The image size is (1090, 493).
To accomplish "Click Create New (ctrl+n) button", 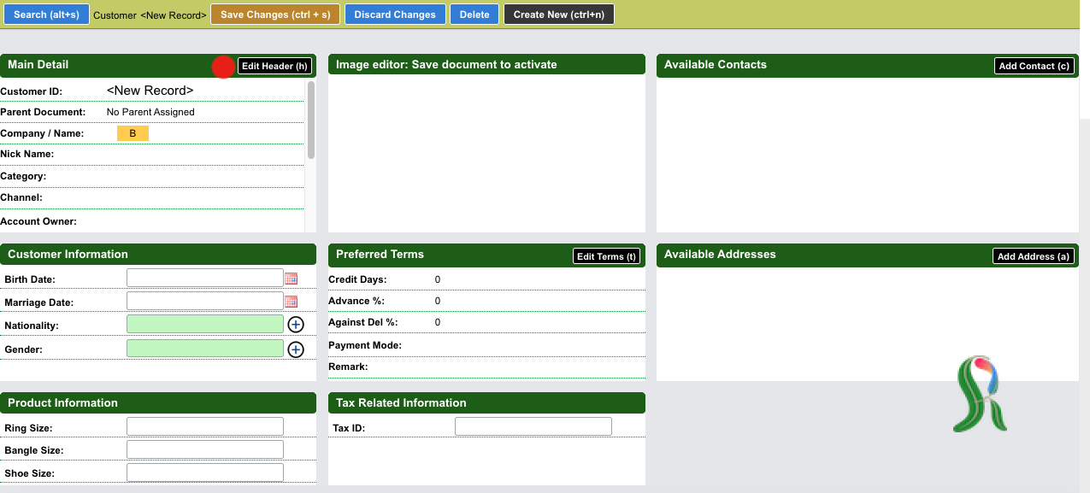I will click(559, 15).
